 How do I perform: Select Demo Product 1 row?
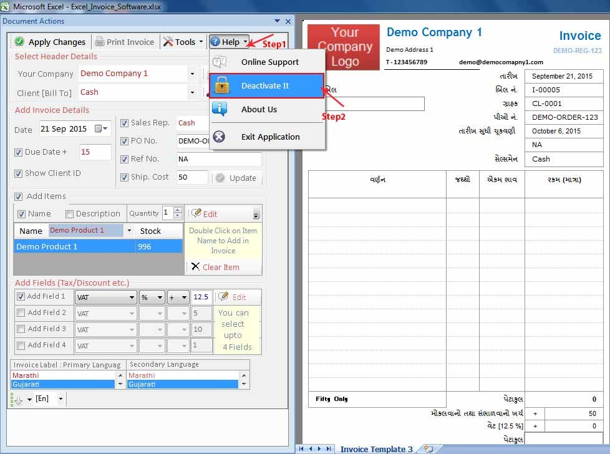point(98,247)
